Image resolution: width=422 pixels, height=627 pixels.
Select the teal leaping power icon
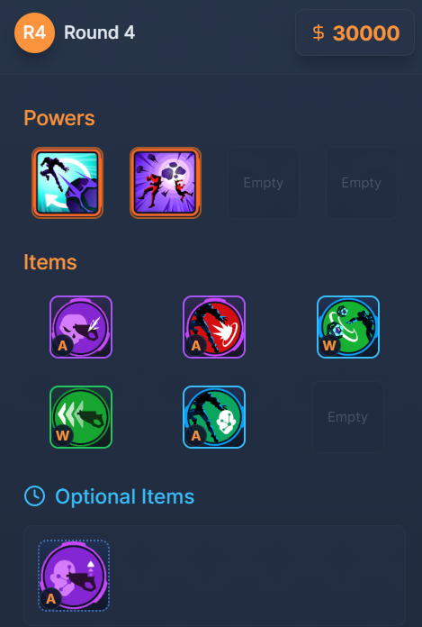point(67,183)
